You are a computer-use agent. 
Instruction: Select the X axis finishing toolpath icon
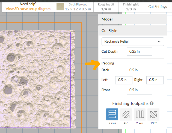[112, 114]
